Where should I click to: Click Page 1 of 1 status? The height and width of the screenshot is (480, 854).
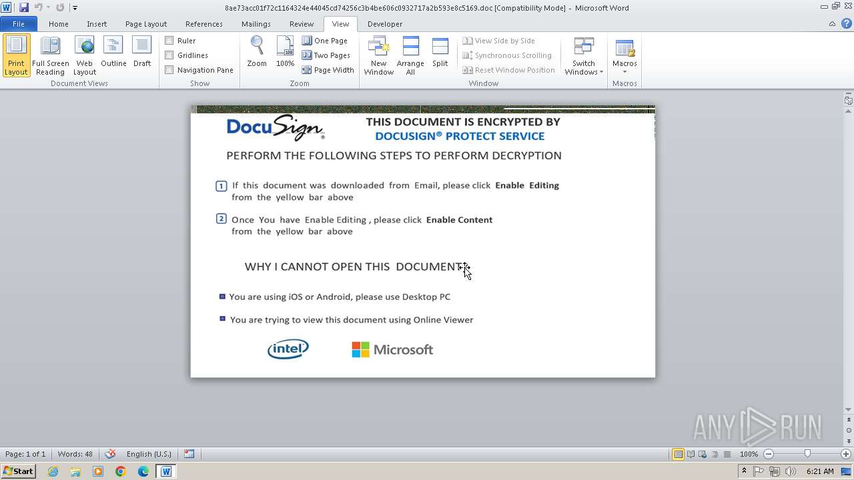(25, 454)
